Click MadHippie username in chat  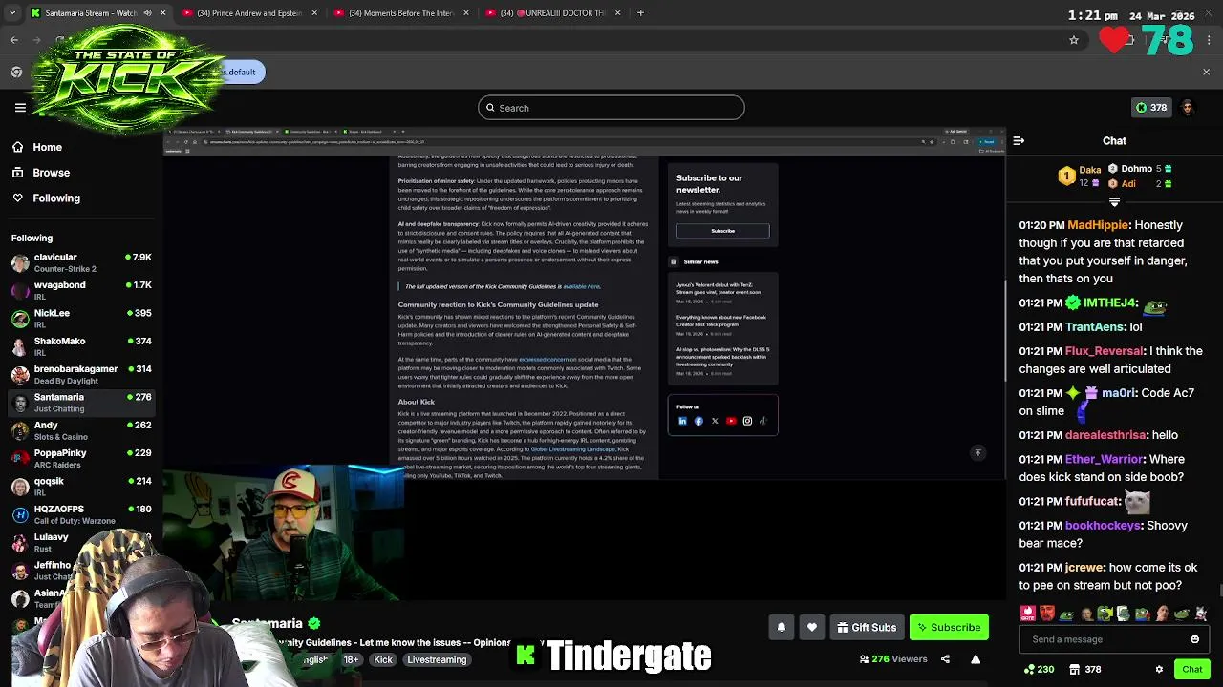[x=1098, y=225]
